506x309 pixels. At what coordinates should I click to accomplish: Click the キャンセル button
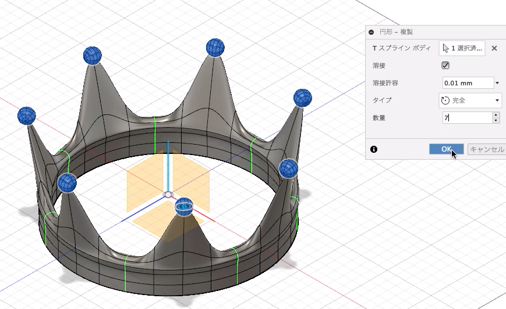pyautogui.click(x=487, y=149)
